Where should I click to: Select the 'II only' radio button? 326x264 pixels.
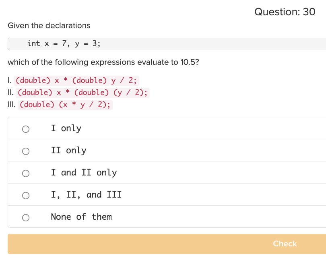point(26,151)
